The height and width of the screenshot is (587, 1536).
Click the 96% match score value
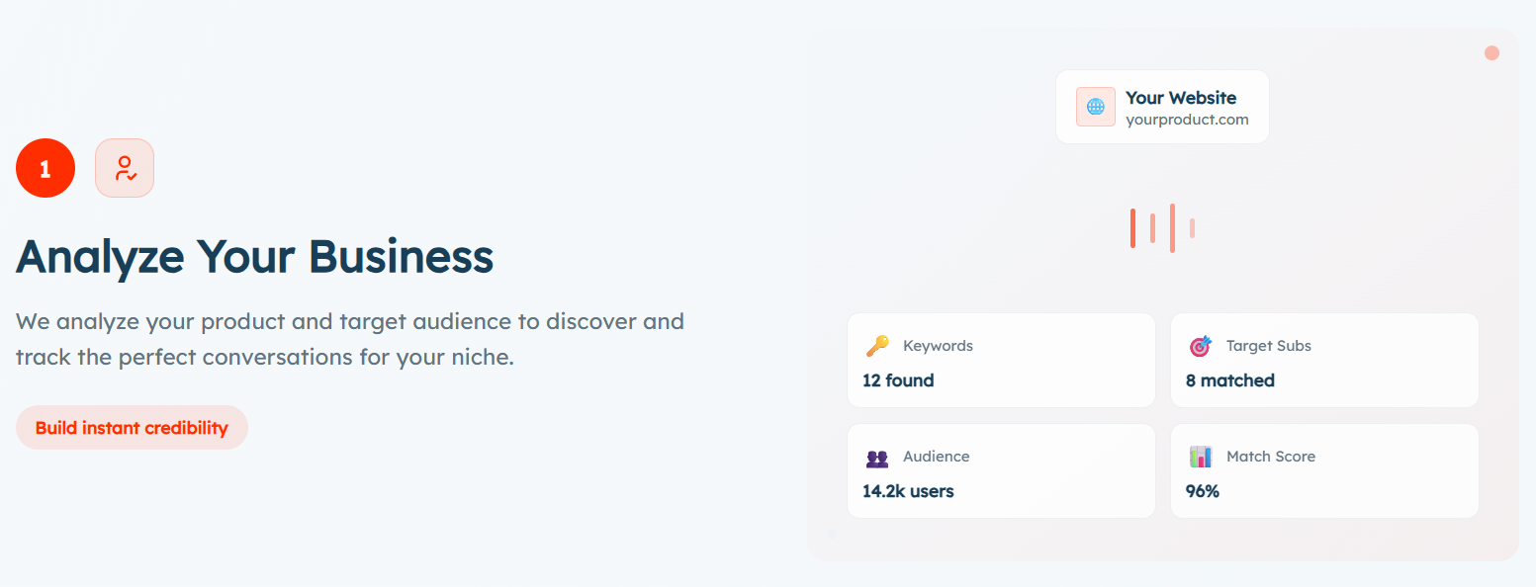coord(1203,491)
